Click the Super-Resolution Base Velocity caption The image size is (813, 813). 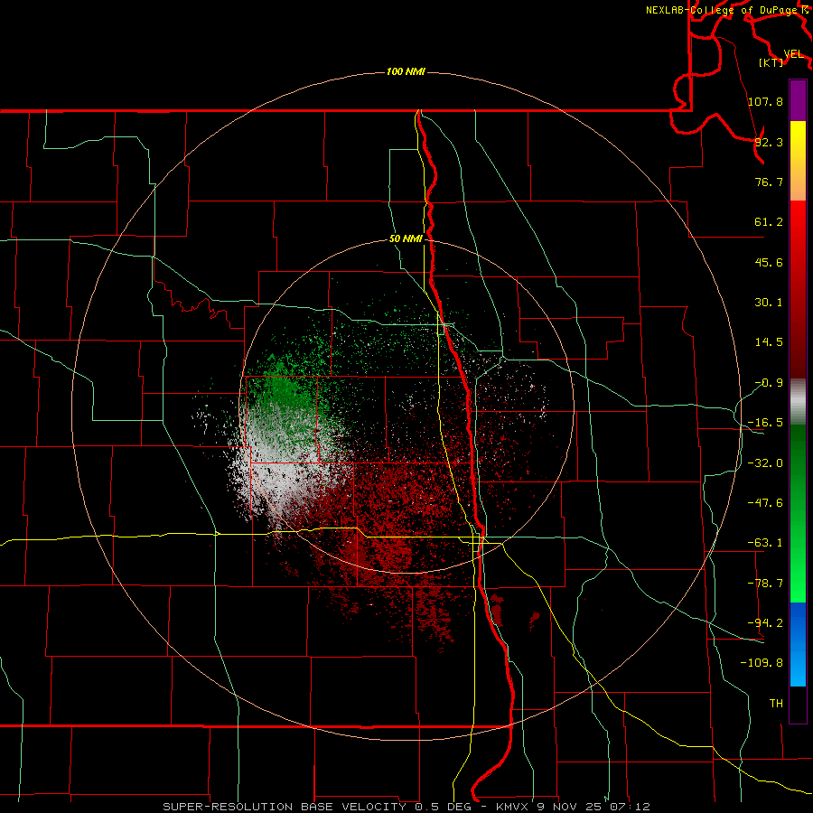[x=406, y=807]
